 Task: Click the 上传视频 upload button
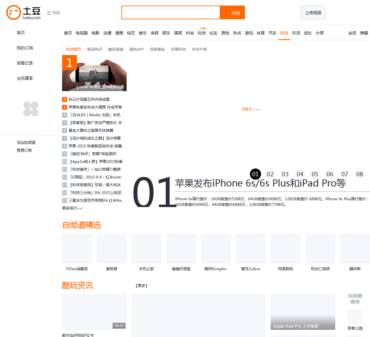pyautogui.click(x=313, y=12)
